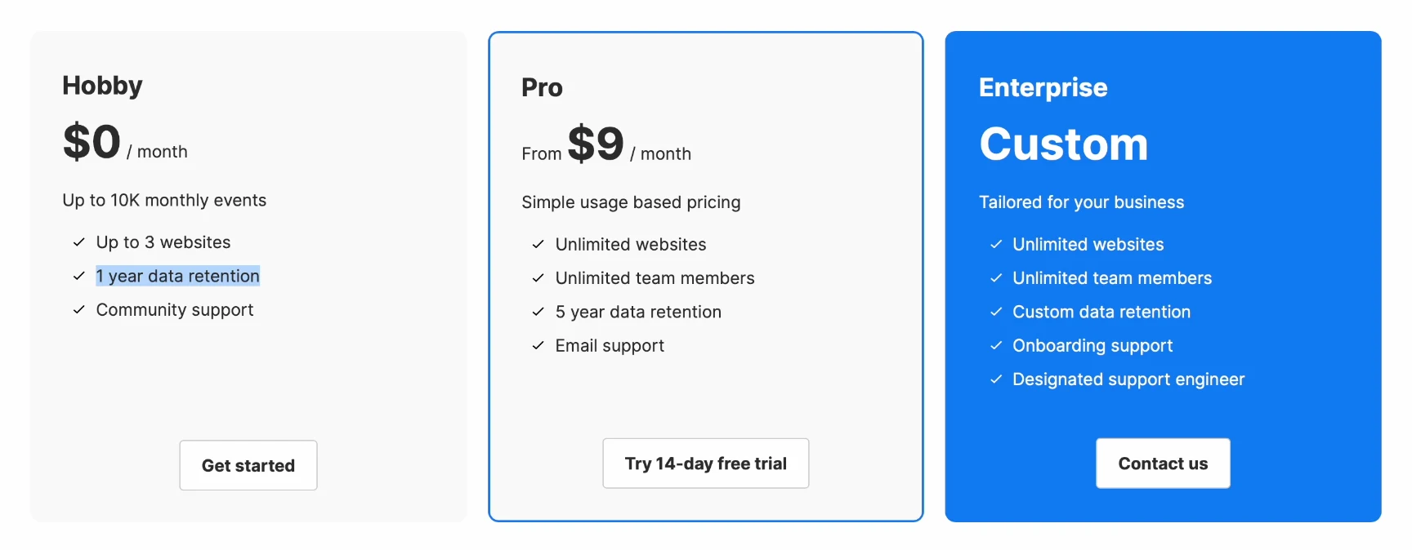Click the Simple usage based pricing text
The width and height of the screenshot is (1412, 550).
coord(631,202)
